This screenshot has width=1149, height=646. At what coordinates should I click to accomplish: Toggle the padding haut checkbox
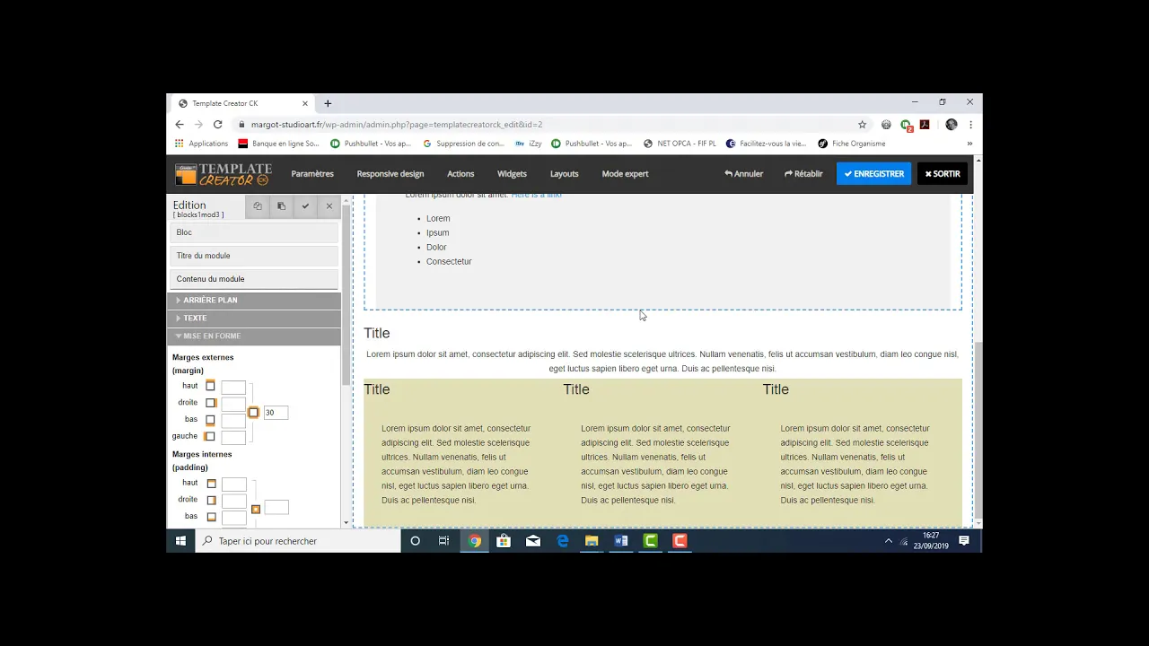pyautogui.click(x=212, y=484)
